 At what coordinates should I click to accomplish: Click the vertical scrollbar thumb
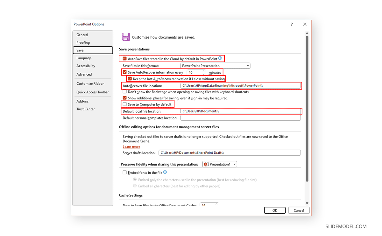click(307, 109)
